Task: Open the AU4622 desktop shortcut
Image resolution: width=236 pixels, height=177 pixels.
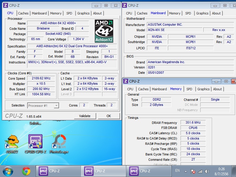Action: pos(12,142)
